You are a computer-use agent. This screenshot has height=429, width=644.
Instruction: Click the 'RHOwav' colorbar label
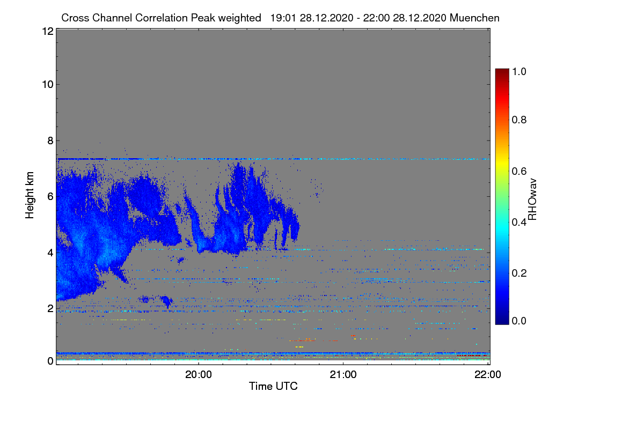click(x=532, y=199)
